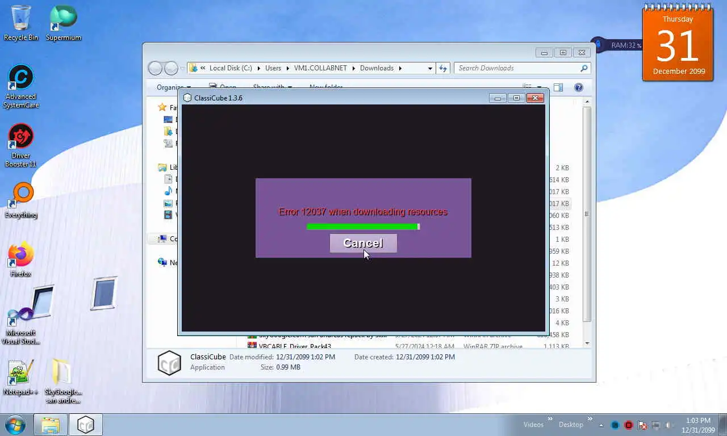Expand the arrow after Users in breadcrumb

click(287, 68)
